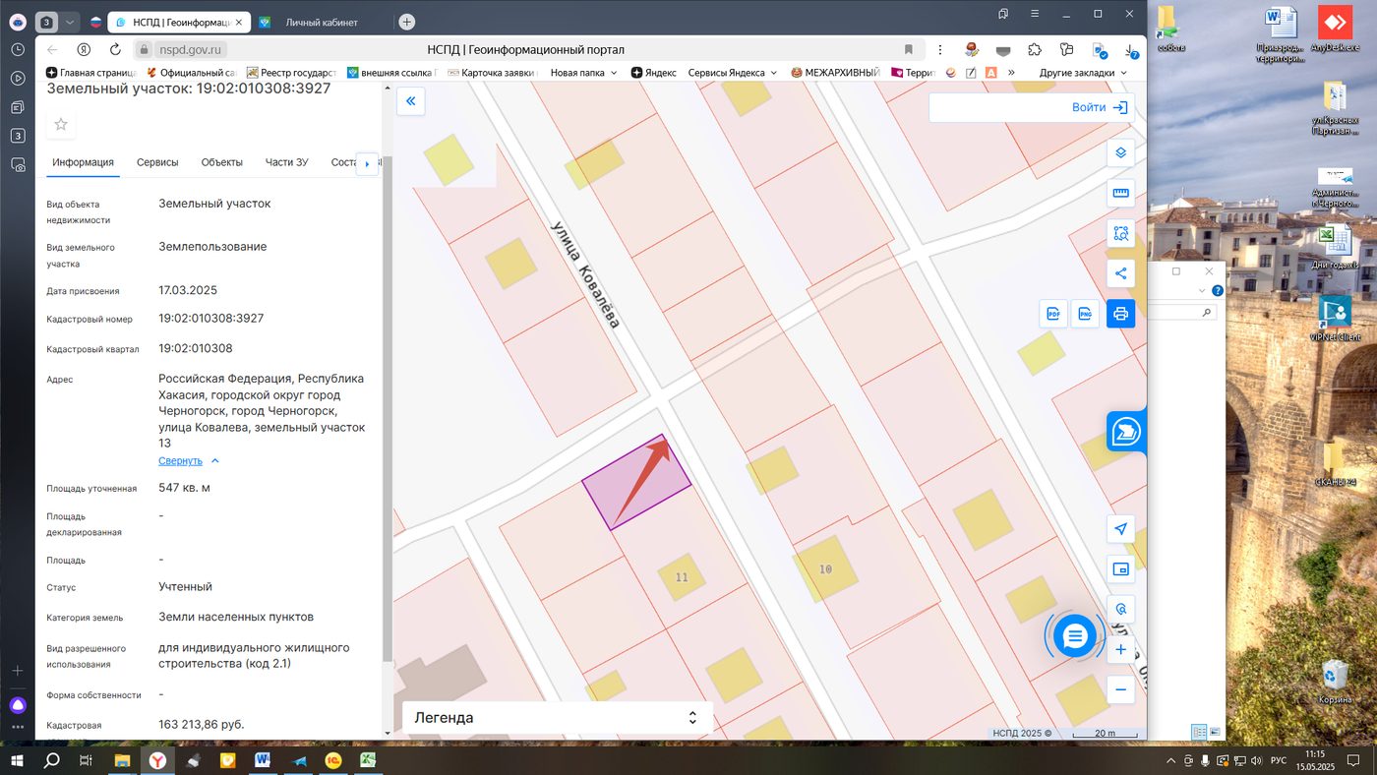Open the Яндекс bookmark

pyautogui.click(x=653, y=72)
